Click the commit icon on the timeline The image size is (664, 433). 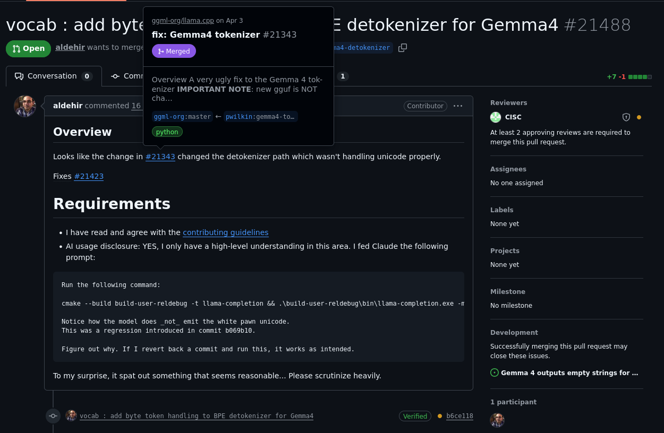point(53,416)
